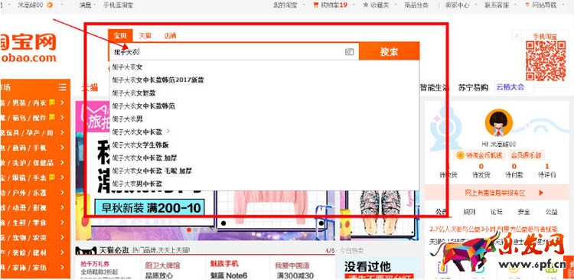The width and height of the screenshot is (574, 280).
Task: Click the orange 搜索 button
Action: (389, 51)
